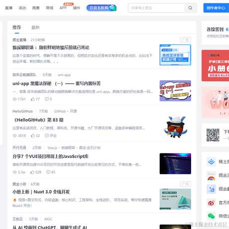Screen dimensions: 229x229
Task: Click the Vue.js tag
Action: point(52,148)
